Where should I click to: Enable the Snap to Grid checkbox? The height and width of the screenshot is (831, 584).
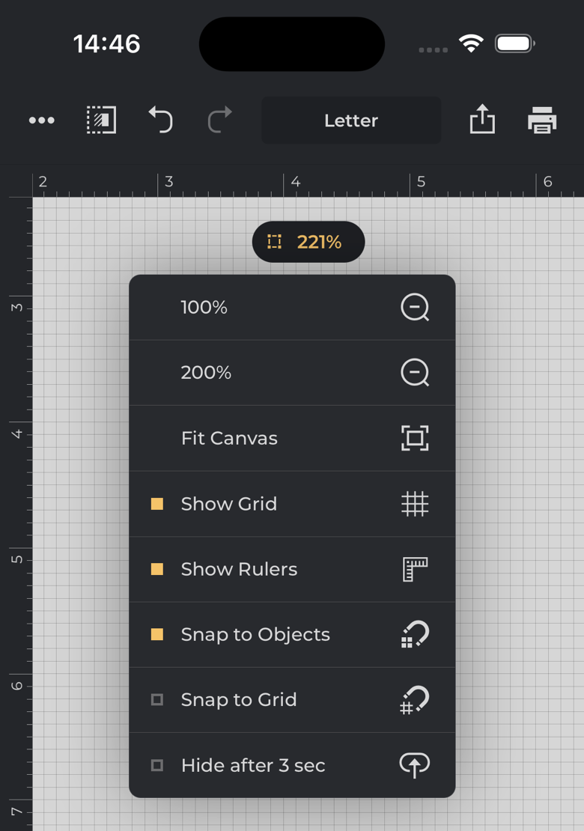coord(157,700)
